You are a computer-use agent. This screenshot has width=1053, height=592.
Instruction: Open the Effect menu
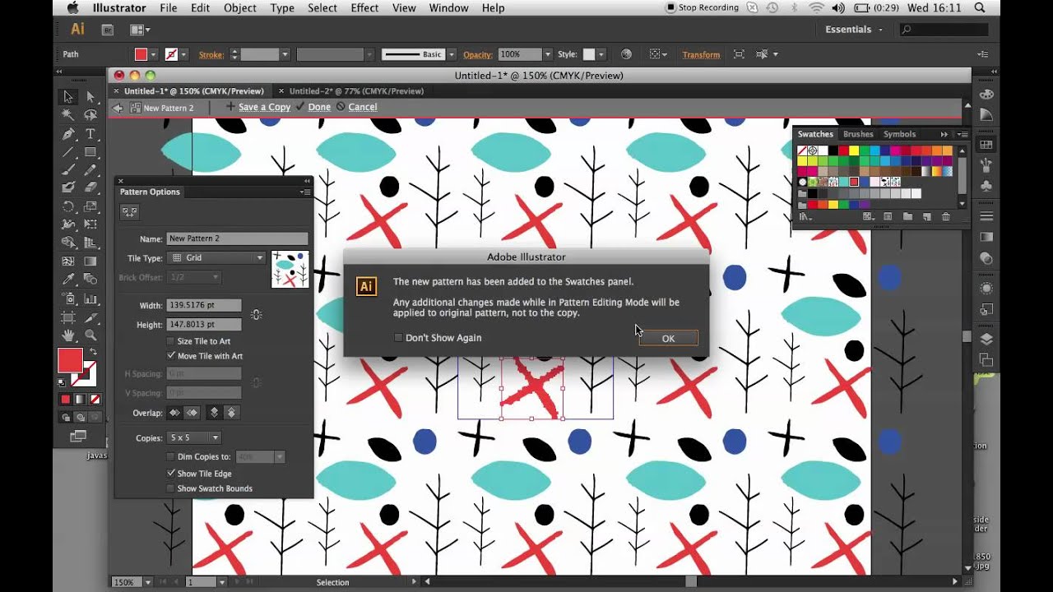(364, 7)
